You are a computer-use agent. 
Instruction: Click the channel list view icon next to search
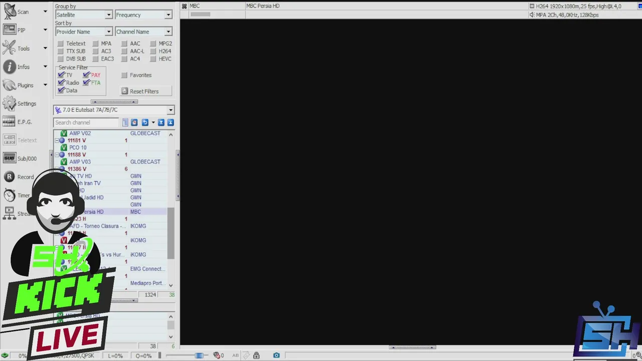125,122
